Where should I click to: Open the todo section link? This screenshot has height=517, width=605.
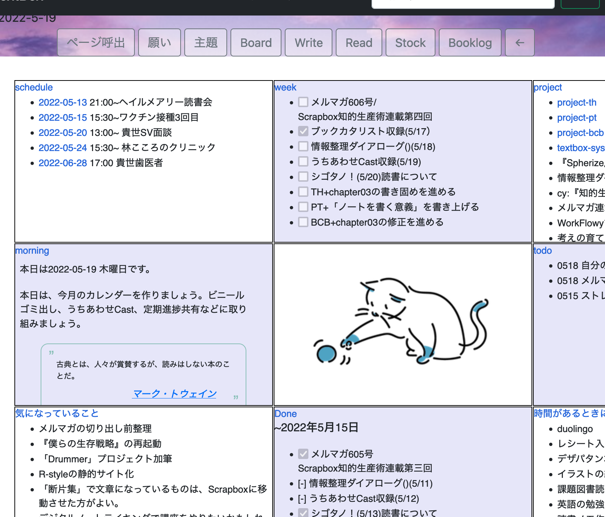coord(543,250)
